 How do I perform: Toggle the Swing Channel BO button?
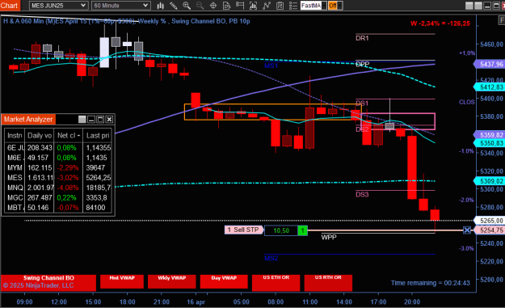click(48, 283)
